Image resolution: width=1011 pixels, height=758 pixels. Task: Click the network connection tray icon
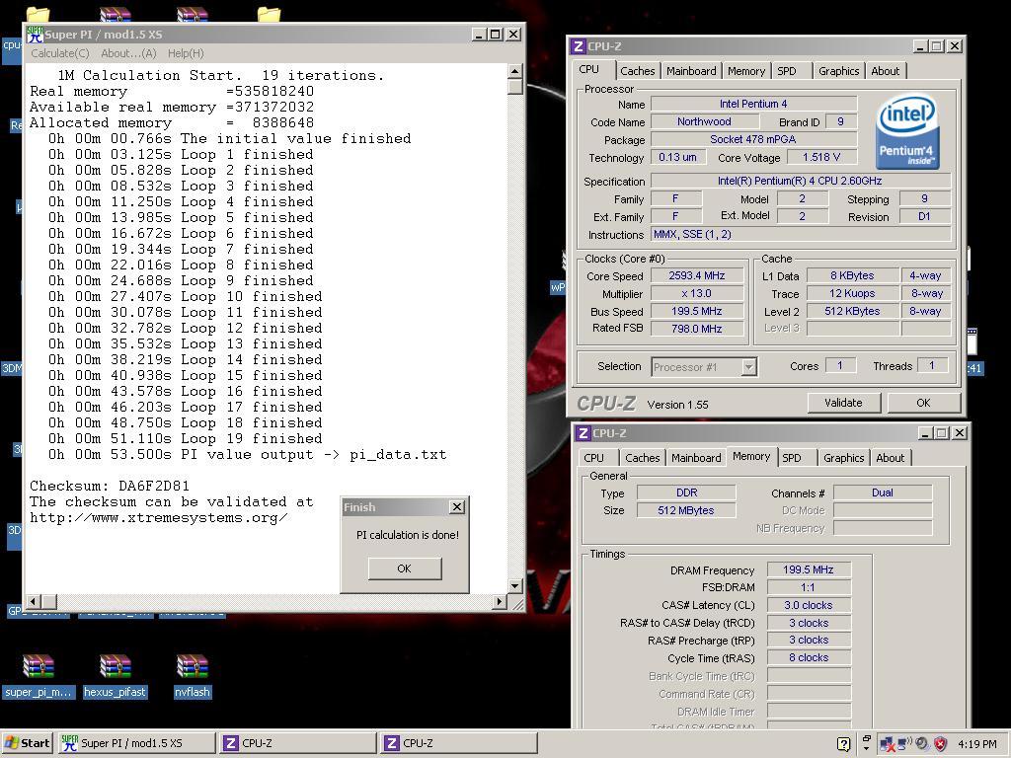coord(888,744)
